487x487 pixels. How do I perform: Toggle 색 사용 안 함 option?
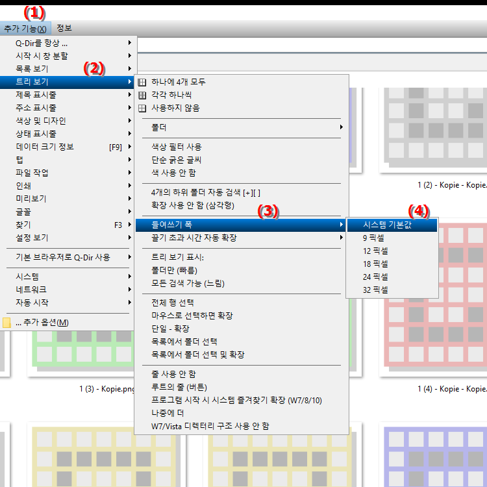tap(242, 173)
